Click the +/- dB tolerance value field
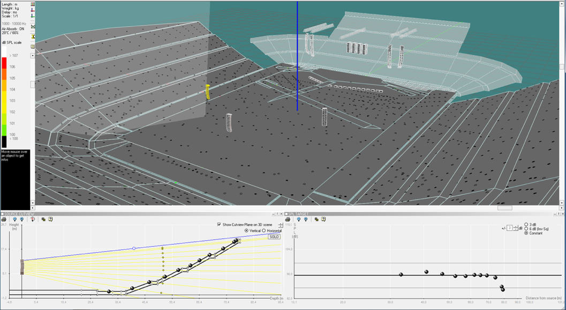 pyautogui.click(x=510, y=228)
